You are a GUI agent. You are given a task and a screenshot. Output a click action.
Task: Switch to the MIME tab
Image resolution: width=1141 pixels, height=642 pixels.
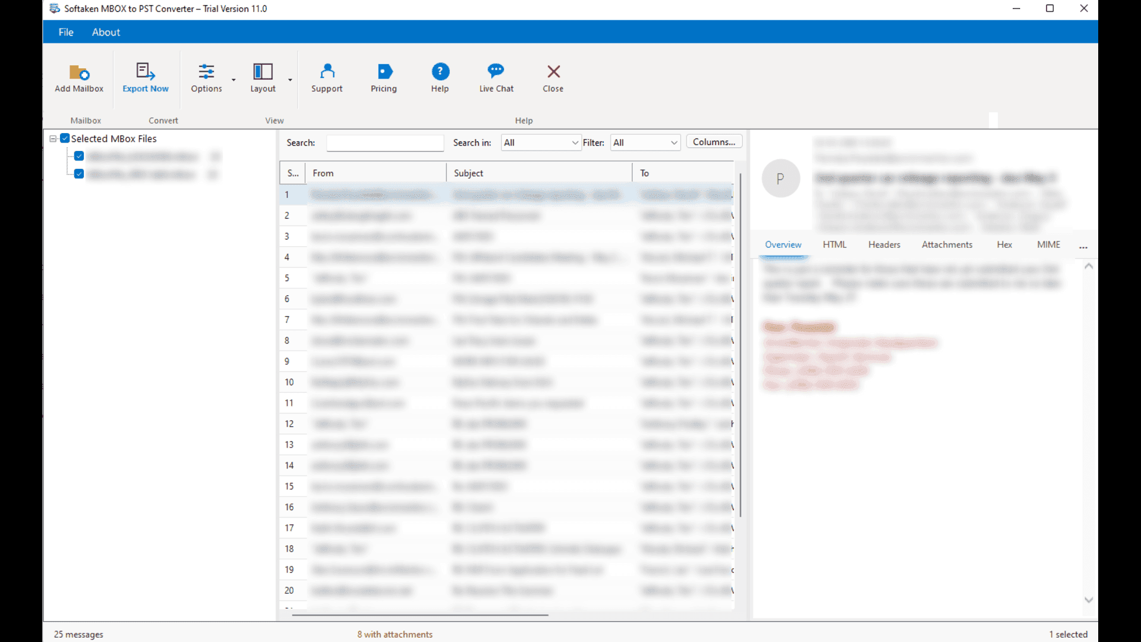tap(1048, 245)
